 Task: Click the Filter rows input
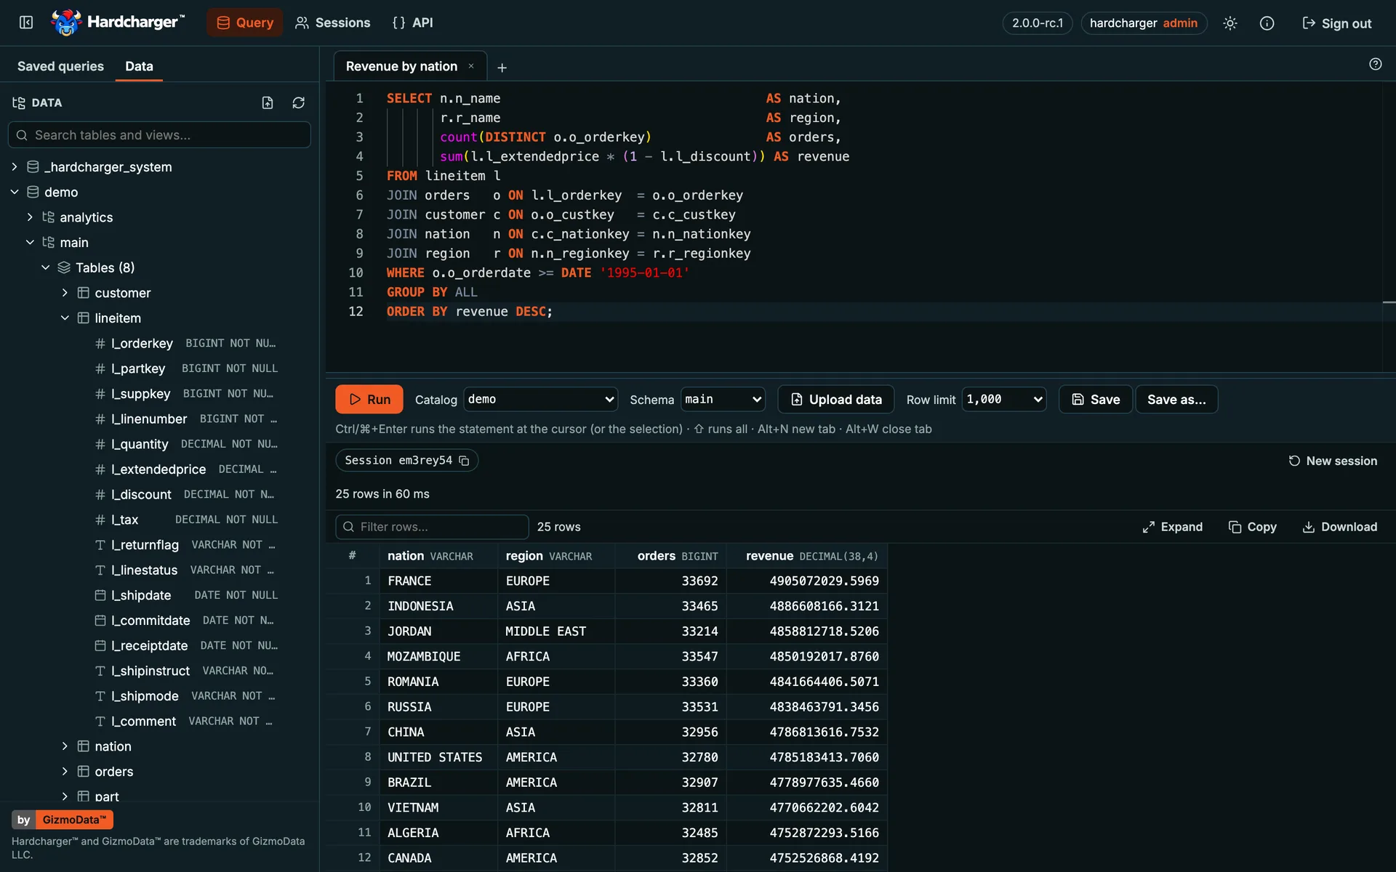point(432,527)
